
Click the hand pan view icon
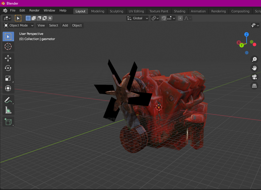254,68
